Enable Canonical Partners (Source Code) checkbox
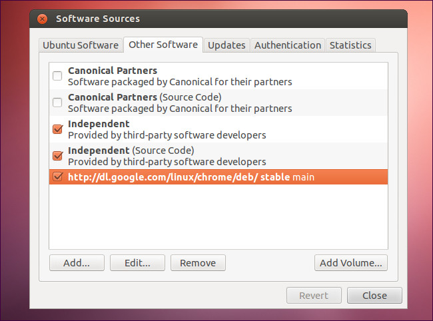This screenshot has width=433, height=321. (57, 102)
